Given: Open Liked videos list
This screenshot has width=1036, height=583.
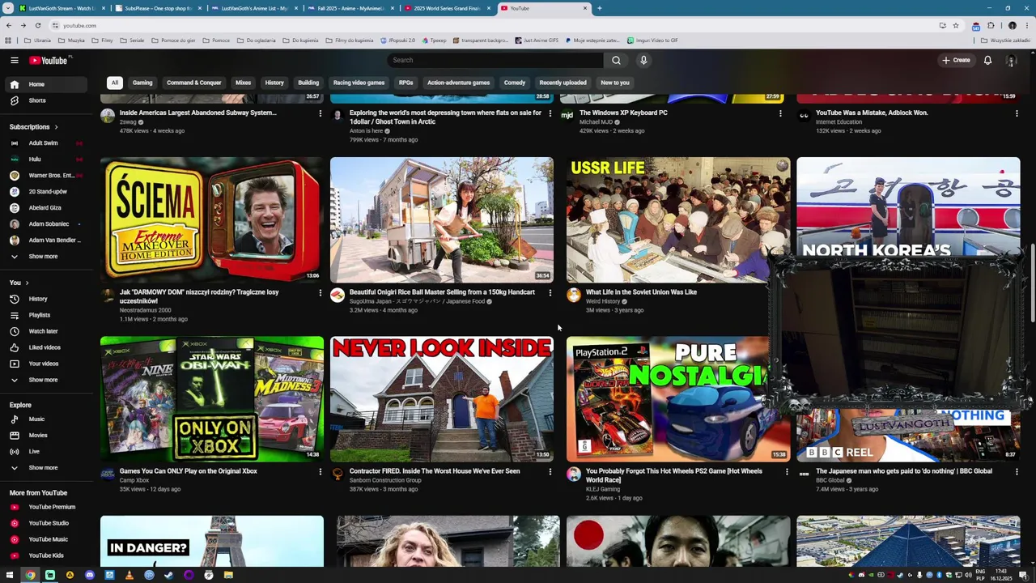Looking at the screenshot, I should [x=47, y=347].
